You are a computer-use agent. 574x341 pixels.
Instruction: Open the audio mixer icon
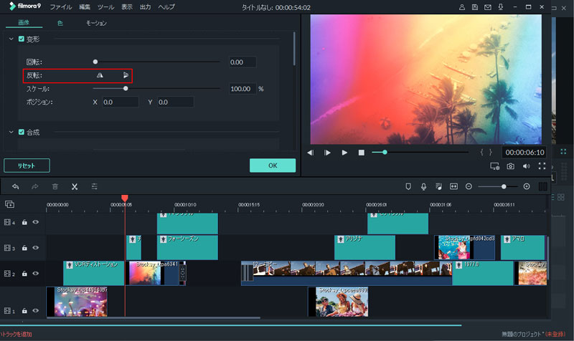pyautogui.click(x=438, y=187)
